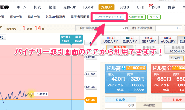Click the 1.12000 price scale label

click(90, 57)
